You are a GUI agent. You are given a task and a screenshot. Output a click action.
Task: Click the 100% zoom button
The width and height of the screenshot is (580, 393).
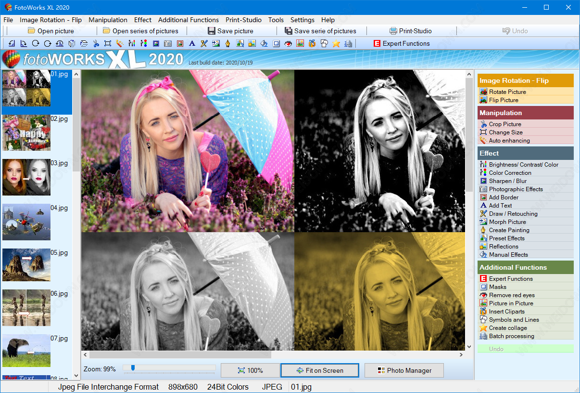pyautogui.click(x=250, y=370)
